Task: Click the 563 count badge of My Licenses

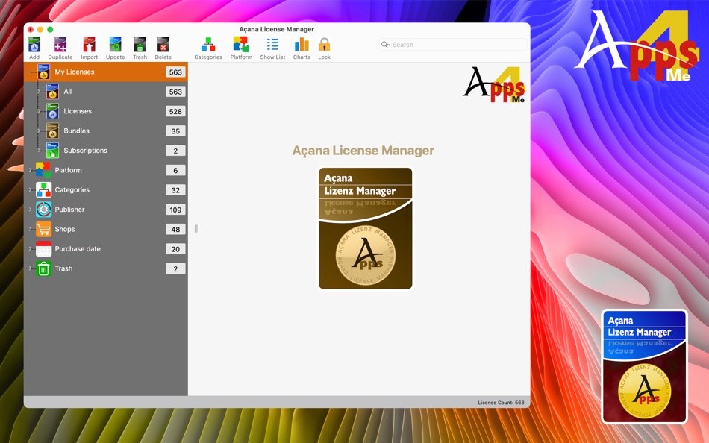Action: (x=175, y=72)
